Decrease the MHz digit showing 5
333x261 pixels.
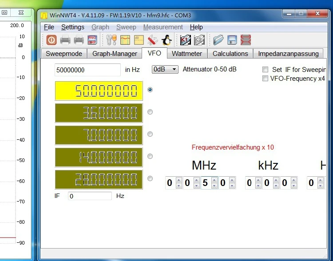tap(214, 186)
